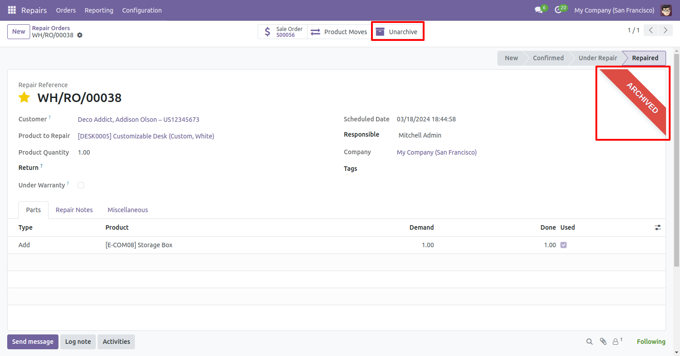This screenshot has height=356, width=680.
Task: Open the column settings adjust icon
Action: (x=658, y=227)
